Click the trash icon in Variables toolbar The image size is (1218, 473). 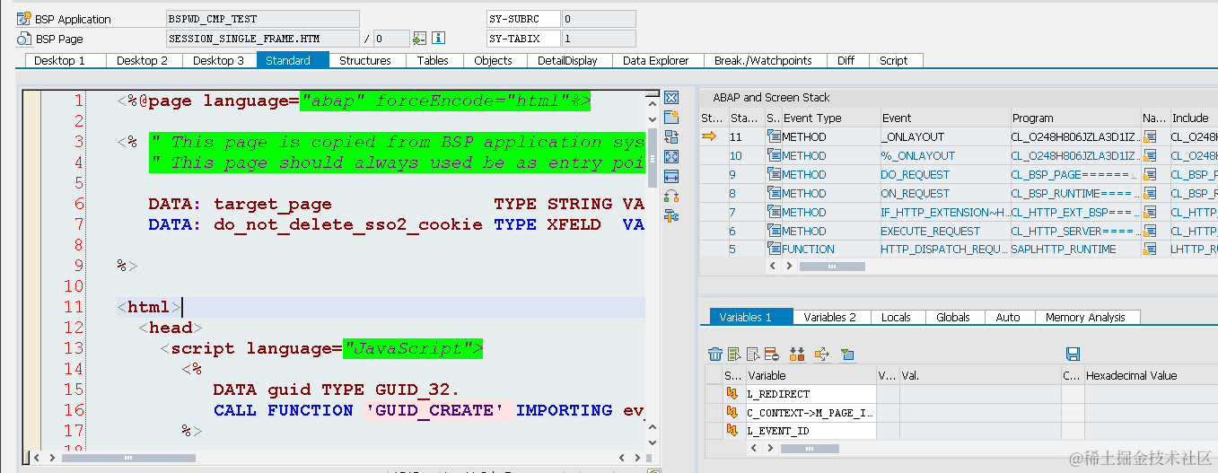715,355
